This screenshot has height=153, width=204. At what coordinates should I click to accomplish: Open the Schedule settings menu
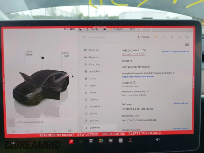click(x=93, y=107)
